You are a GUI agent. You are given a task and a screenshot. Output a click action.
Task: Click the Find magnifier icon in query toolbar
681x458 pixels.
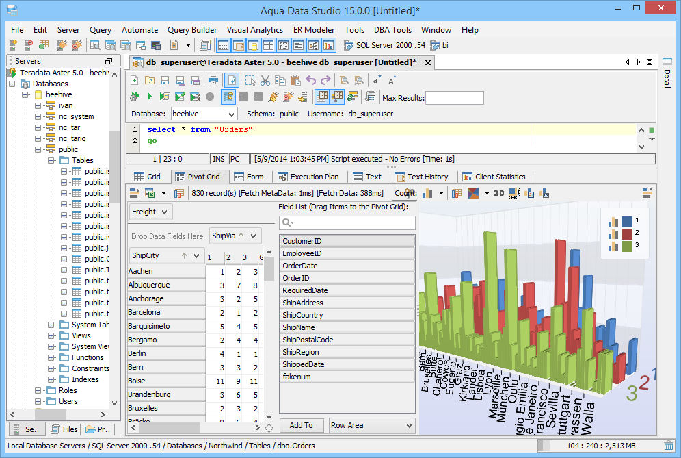coord(344,81)
